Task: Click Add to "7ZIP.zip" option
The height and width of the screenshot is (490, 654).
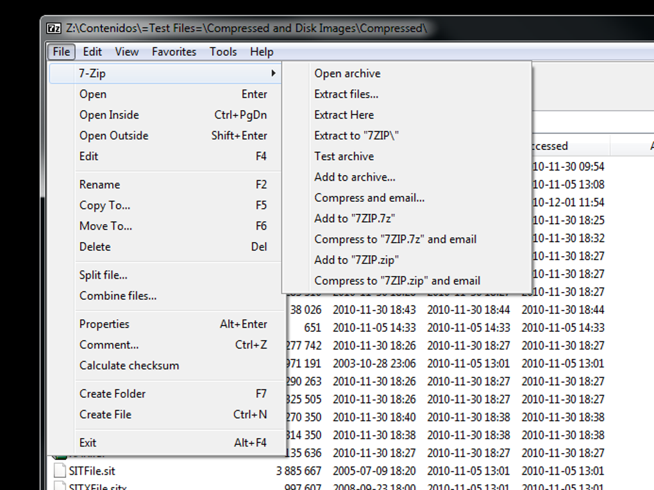Action: coord(407,260)
